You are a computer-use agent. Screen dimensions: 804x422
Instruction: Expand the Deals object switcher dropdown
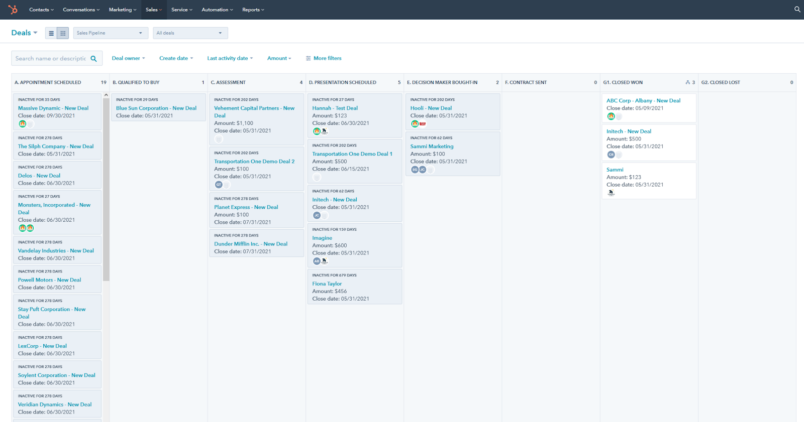pos(24,33)
